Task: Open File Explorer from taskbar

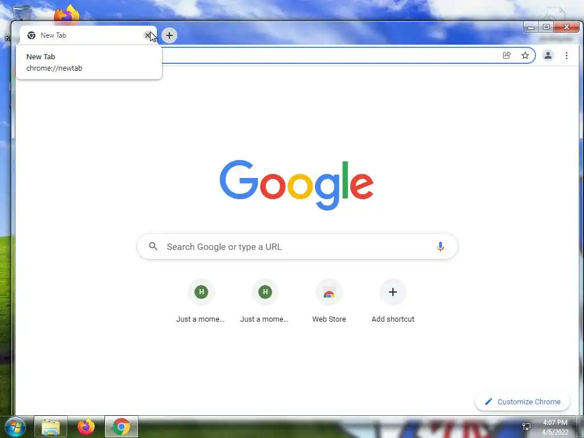Action: click(x=51, y=427)
